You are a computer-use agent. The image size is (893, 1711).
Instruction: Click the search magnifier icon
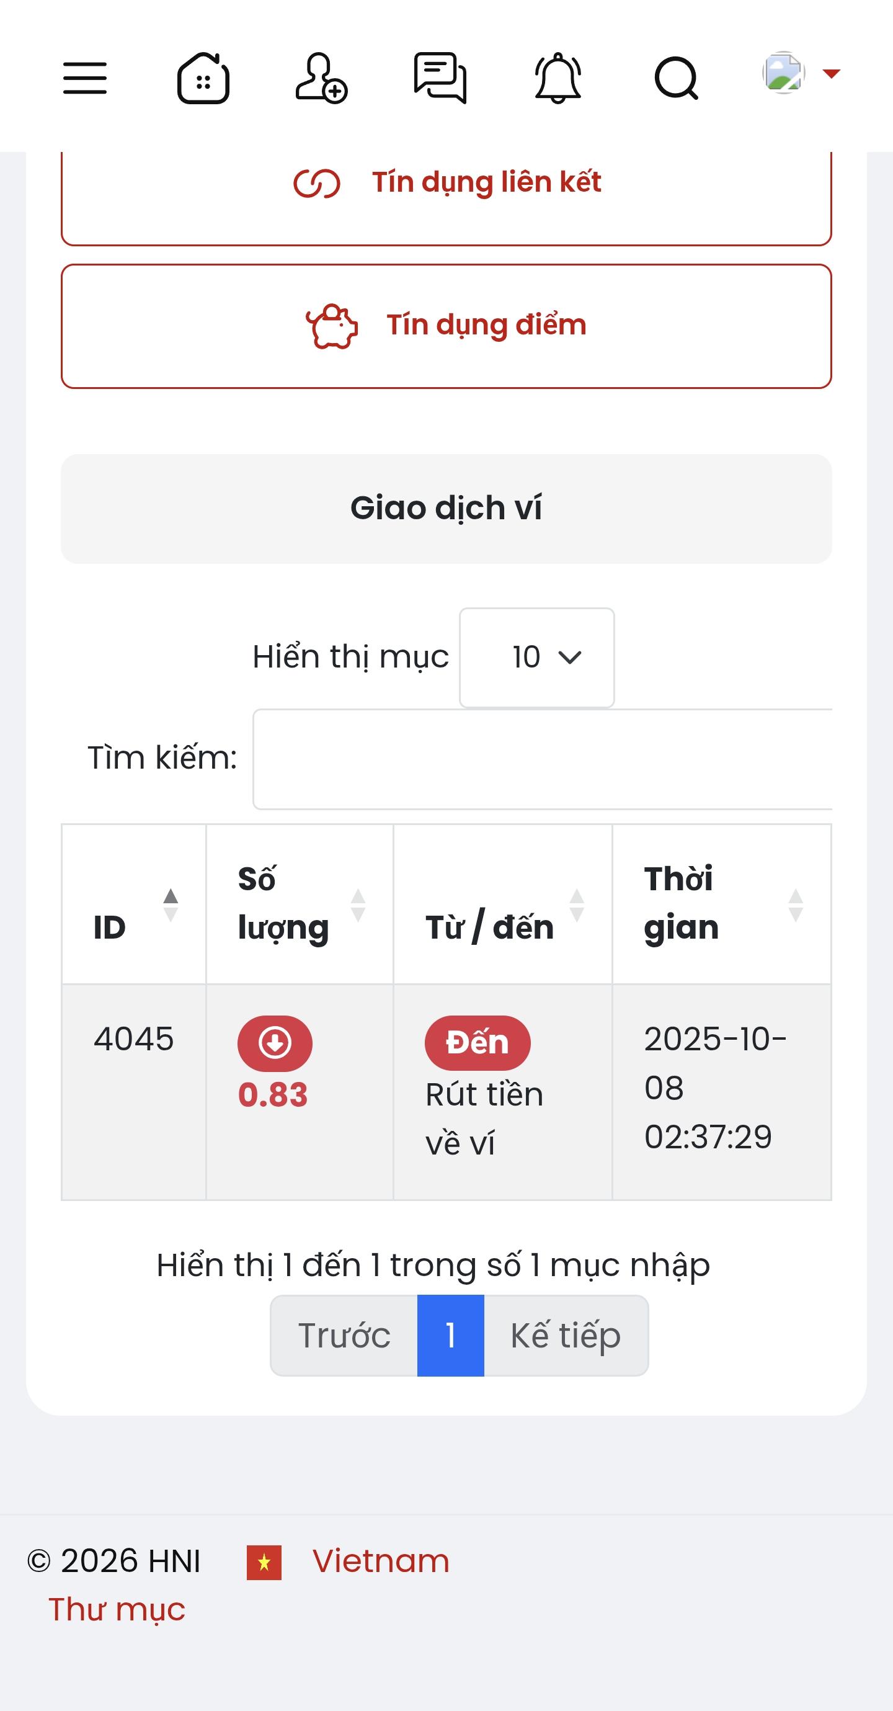(x=676, y=78)
